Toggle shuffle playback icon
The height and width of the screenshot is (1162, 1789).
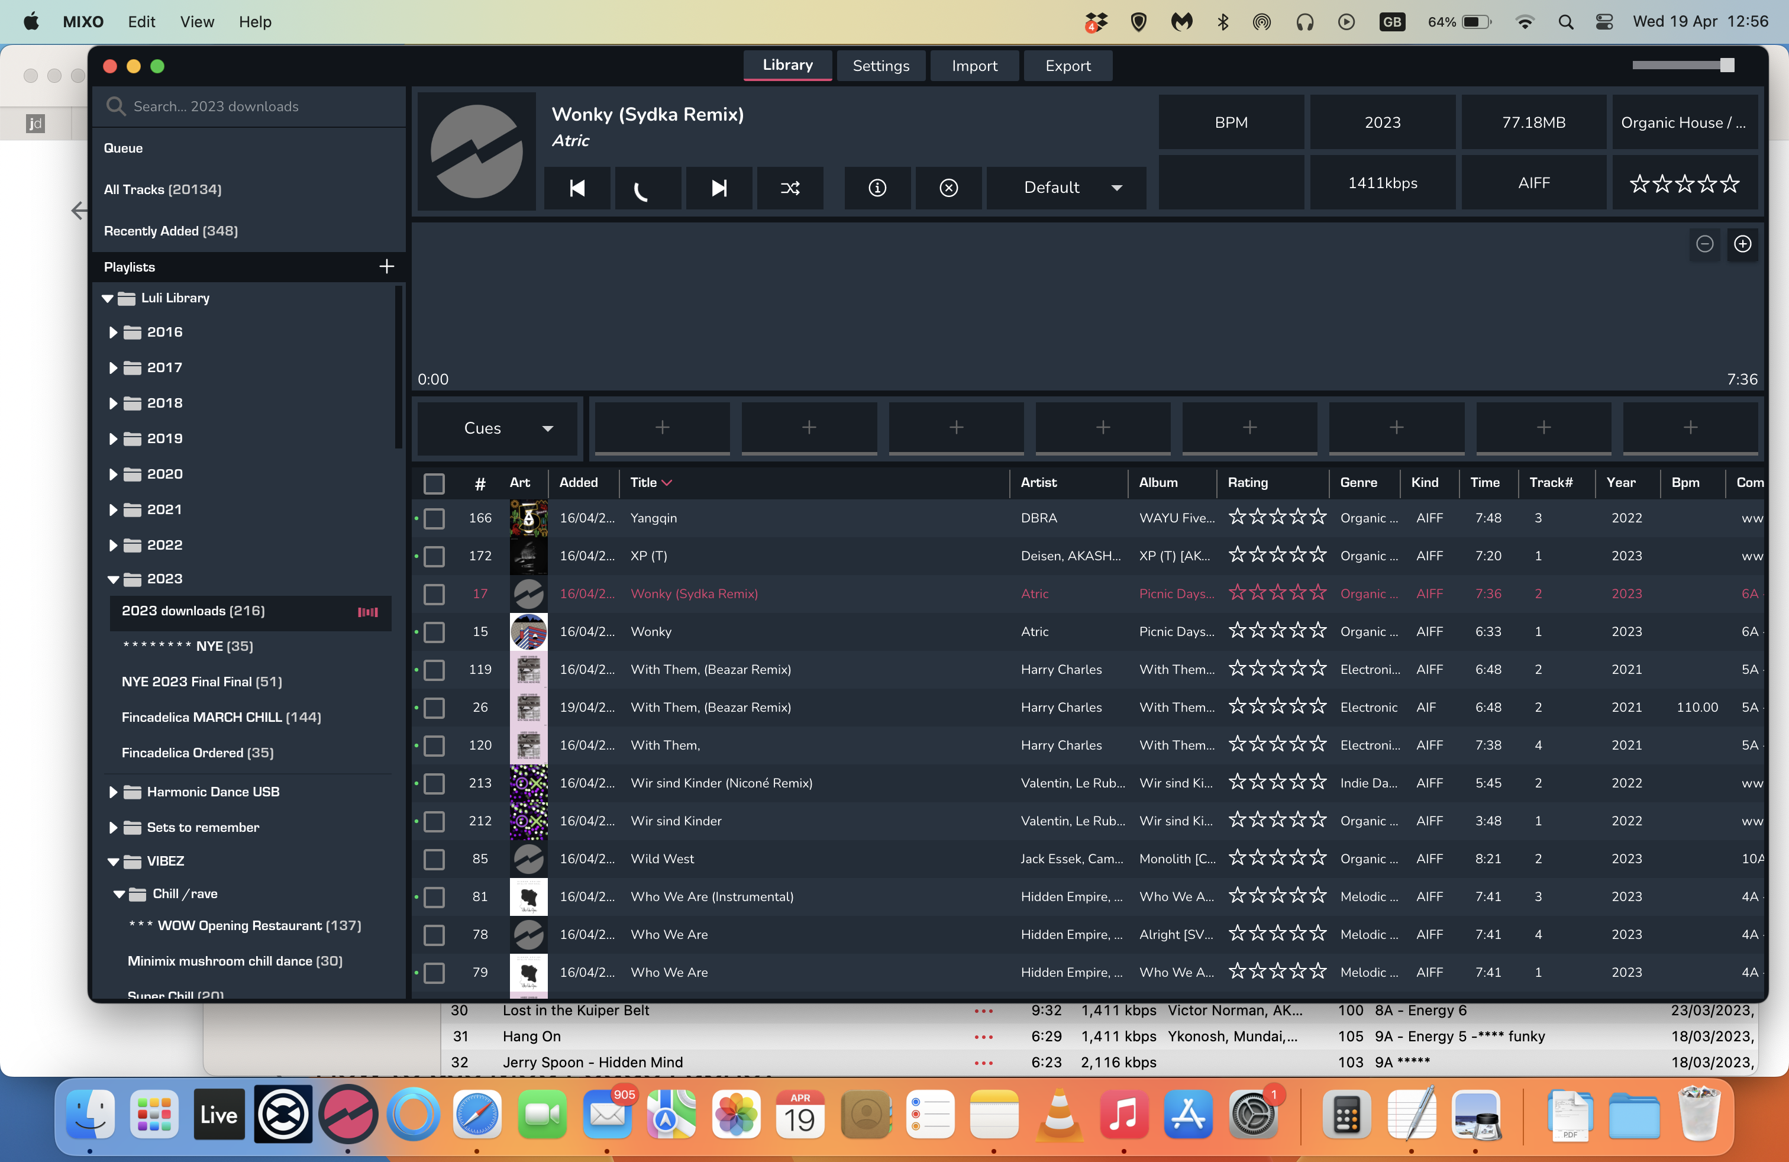click(x=789, y=188)
